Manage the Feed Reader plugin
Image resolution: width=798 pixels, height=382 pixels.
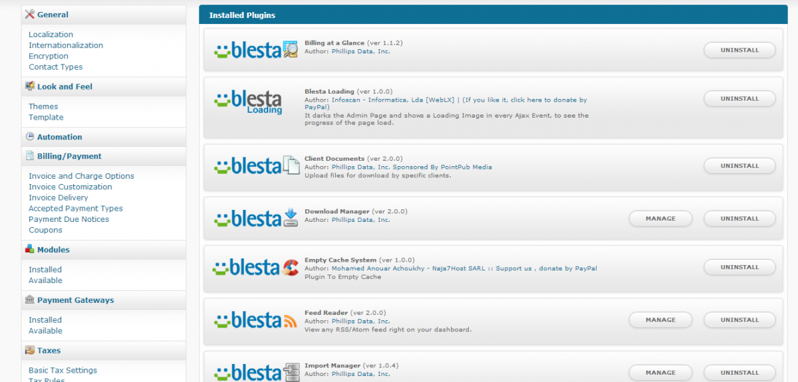660,320
